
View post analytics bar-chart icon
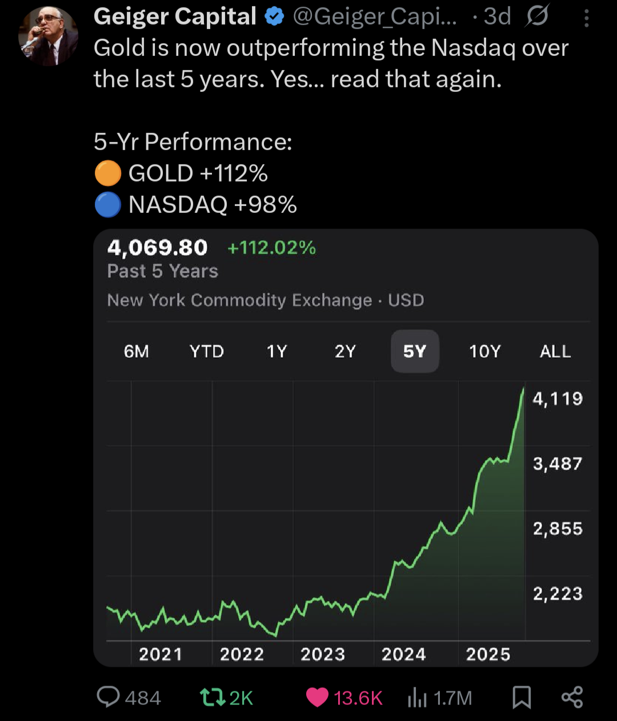click(x=416, y=698)
